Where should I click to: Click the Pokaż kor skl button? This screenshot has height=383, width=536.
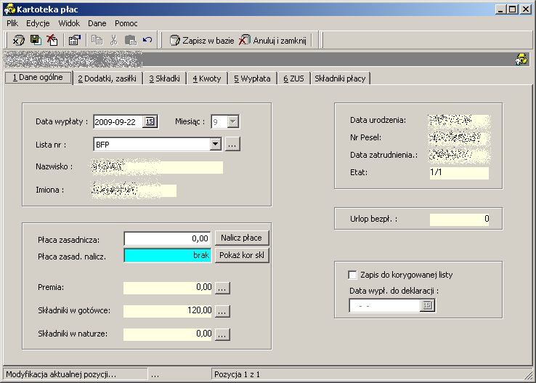[x=242, y=255]
